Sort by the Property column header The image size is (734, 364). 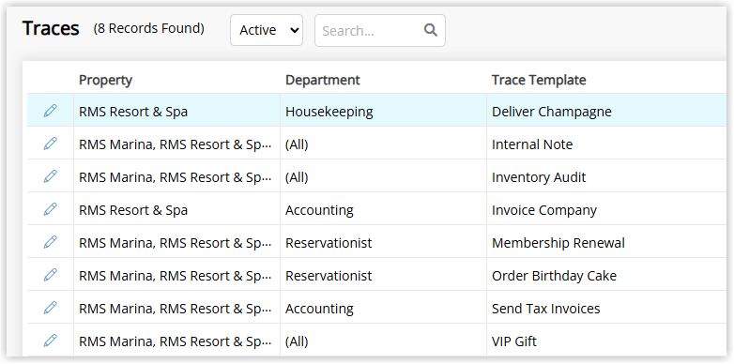pos(105,80)
